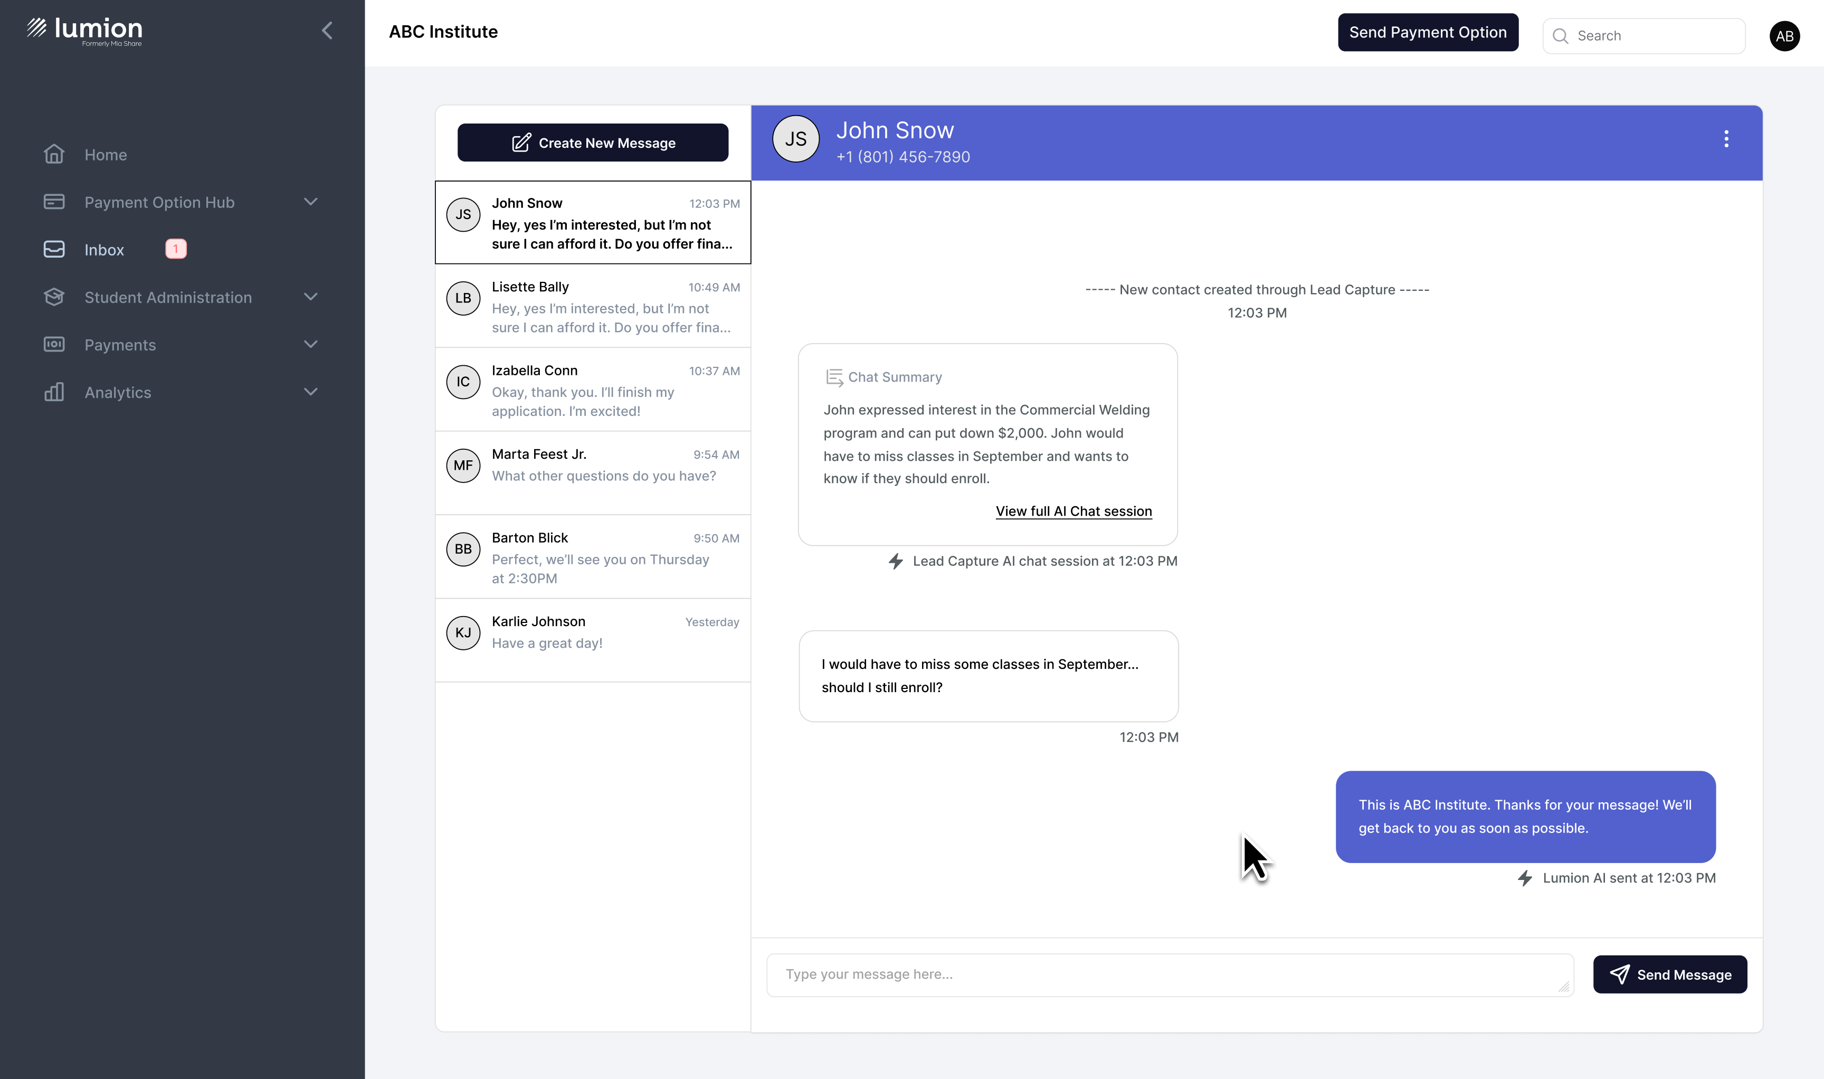This screenshot has height=1079, width=1824.
Task: Open the three-dot conversation options menu
Action: click(1726, 139)
